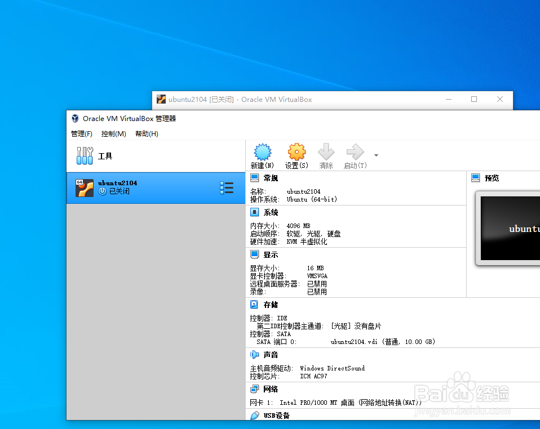Close the ubuntu2104 VM window
Screen dimensions: 540x429
500,100
